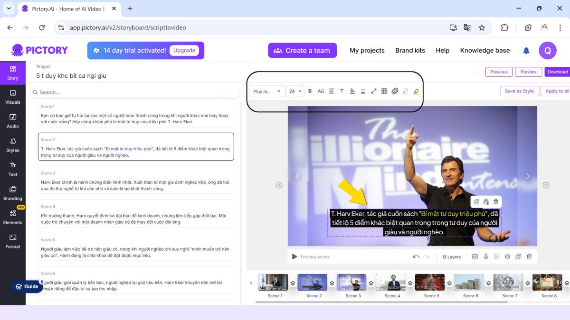Delete the current scene using the trash icon
Viewport: 570px width, 320px height.
tap(529, 256)
